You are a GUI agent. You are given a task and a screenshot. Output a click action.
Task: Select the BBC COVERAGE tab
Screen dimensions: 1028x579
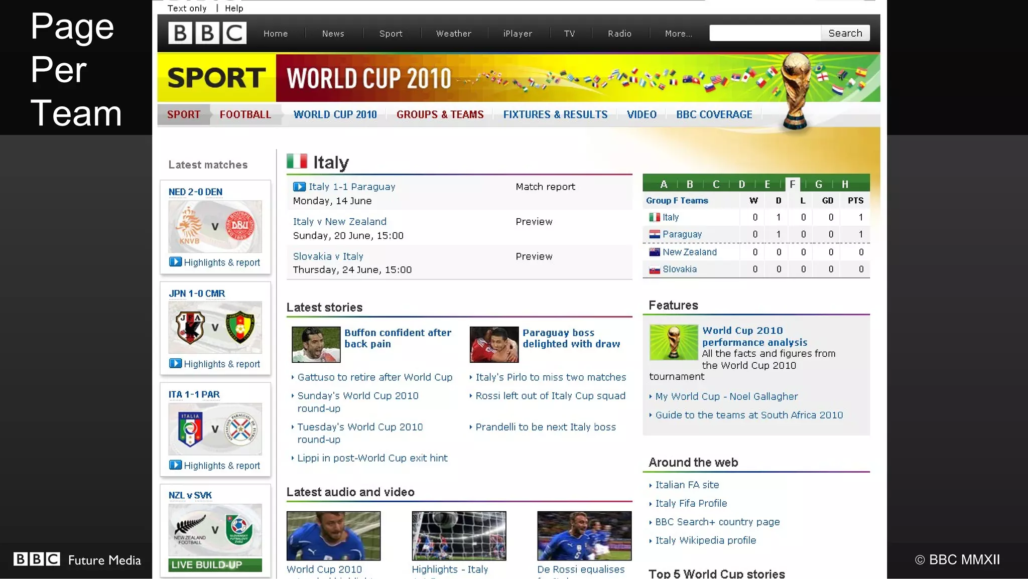click(714, 114)
